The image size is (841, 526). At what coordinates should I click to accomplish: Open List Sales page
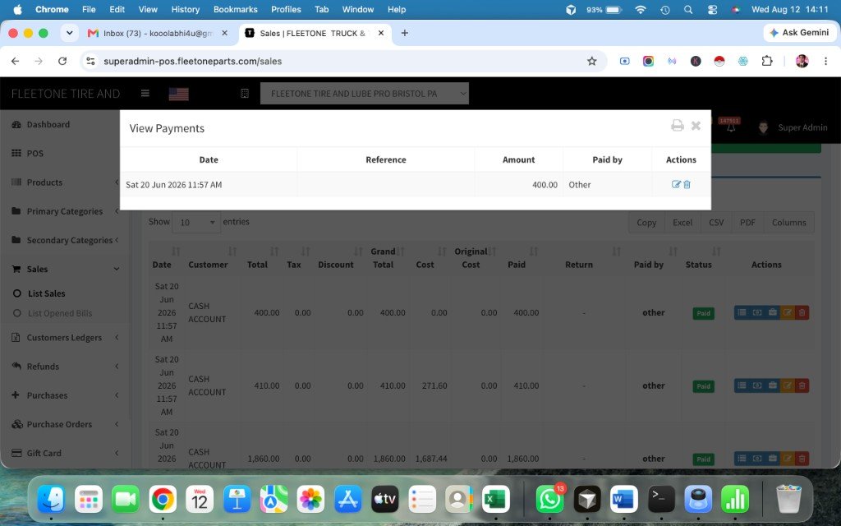pyautogui.click(x=39, y=293)
